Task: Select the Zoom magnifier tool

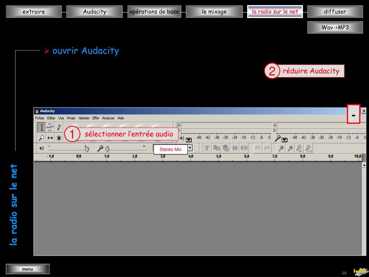Action: (x=41, y=138)
